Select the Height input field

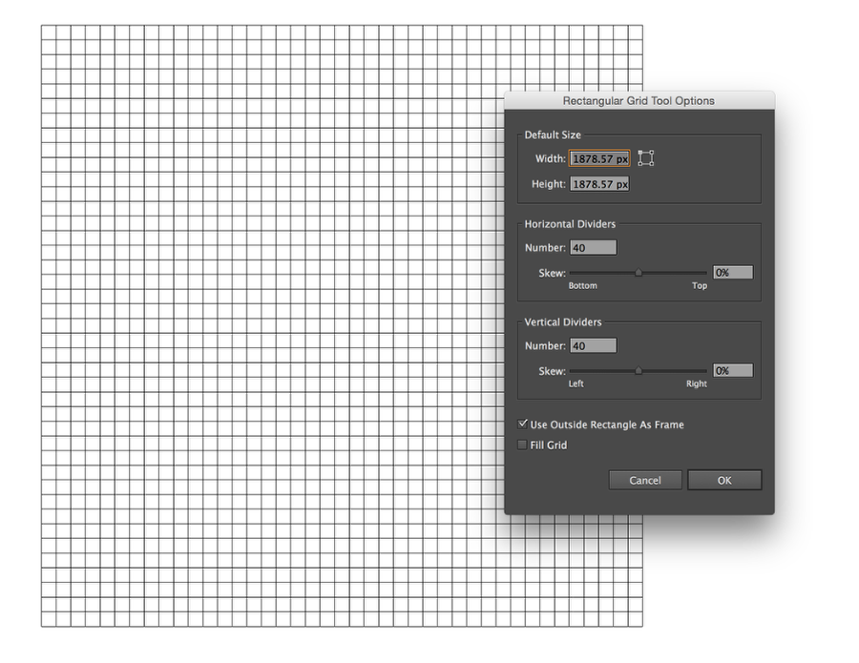(600, 184)
